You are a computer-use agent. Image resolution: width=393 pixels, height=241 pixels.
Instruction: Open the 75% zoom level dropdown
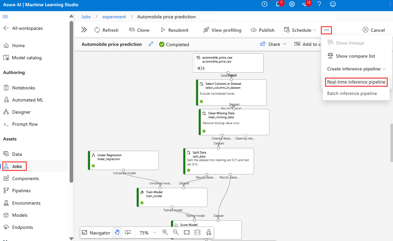pyautogui.click(x=148, y=232)
